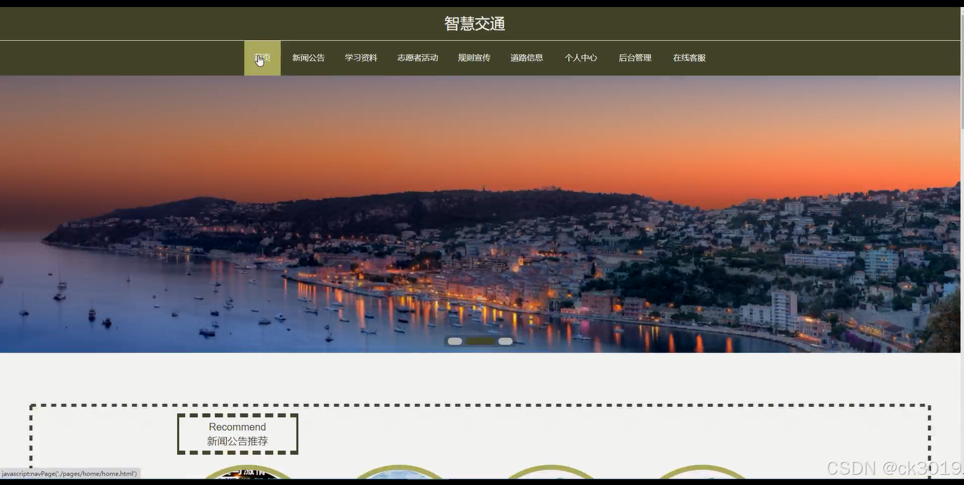964x485 pixels.
Task: Click the Recommend 新闻公告推荐 heading box
Action: (237, 434)
